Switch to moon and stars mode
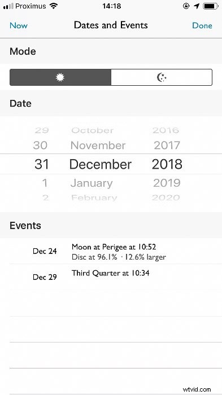The height and width of the screenshot is (395, 222). [162, 77]
